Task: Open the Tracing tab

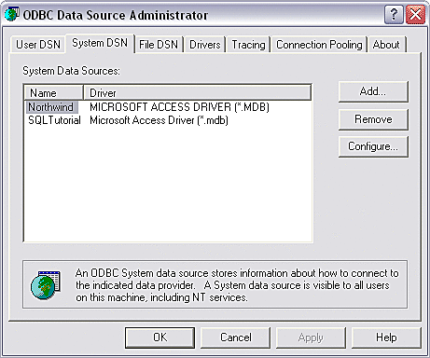Action: click(x=248, y=45)
